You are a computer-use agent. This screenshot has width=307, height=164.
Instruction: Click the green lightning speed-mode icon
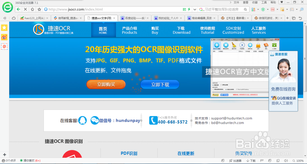189,9
